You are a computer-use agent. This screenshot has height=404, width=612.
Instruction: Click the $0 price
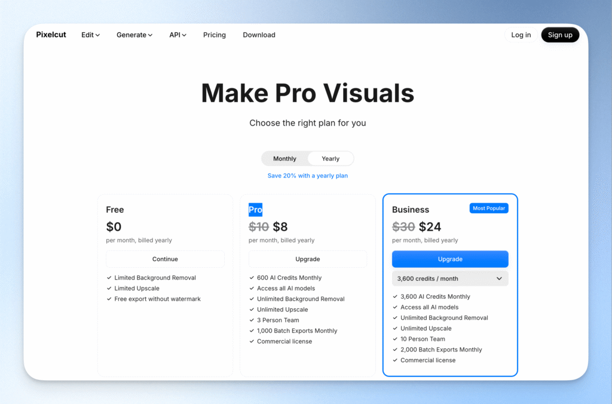click(114, 227)
